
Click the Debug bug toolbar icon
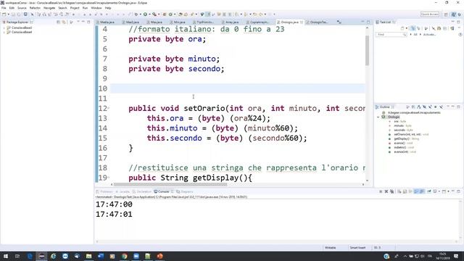coord(136,14)
